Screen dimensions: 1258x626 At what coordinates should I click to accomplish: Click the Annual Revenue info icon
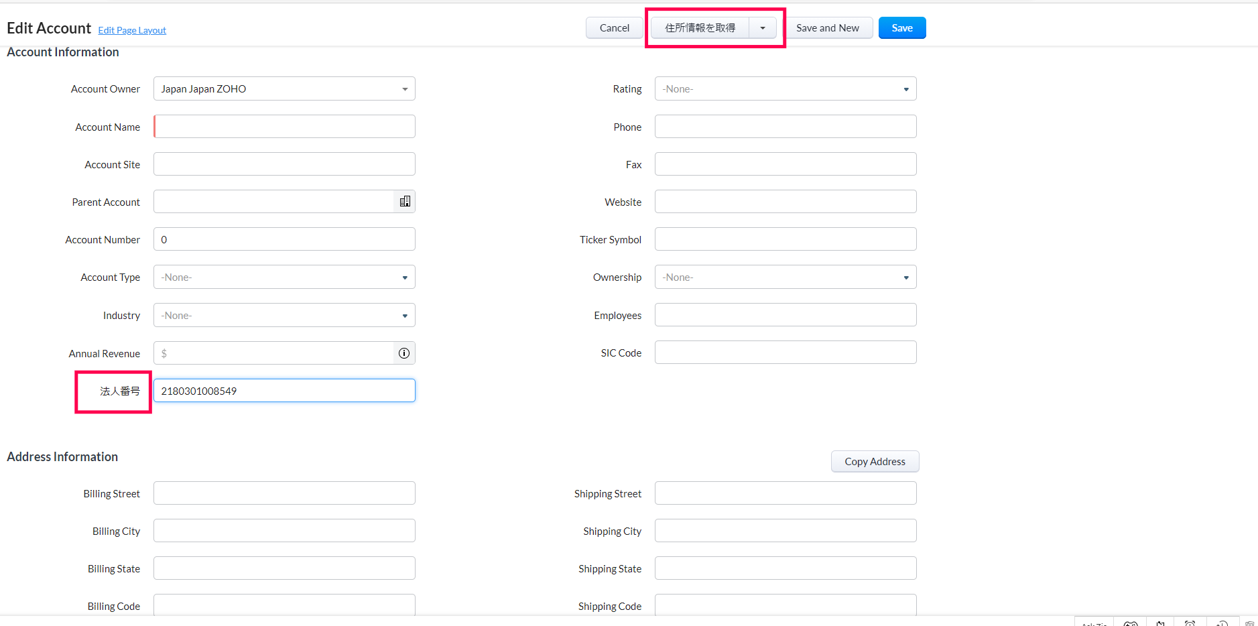[404, 353]
